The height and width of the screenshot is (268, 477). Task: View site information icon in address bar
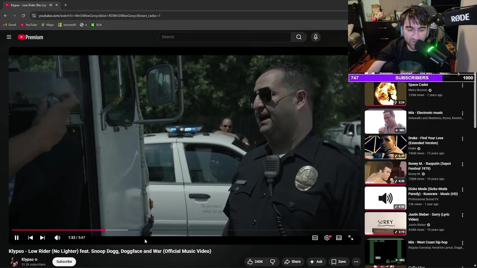pos(34,16)
